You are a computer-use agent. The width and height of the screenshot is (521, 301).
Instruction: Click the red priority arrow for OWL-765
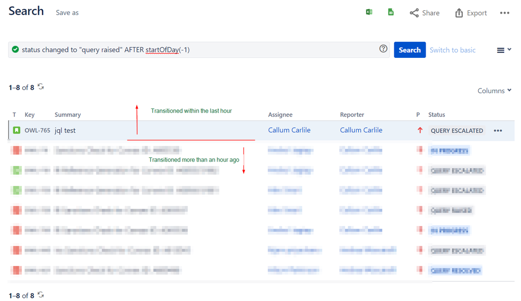[x=420, y=130]
